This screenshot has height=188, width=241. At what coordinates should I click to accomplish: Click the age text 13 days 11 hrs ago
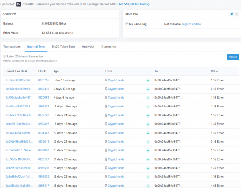pos(65,107)
